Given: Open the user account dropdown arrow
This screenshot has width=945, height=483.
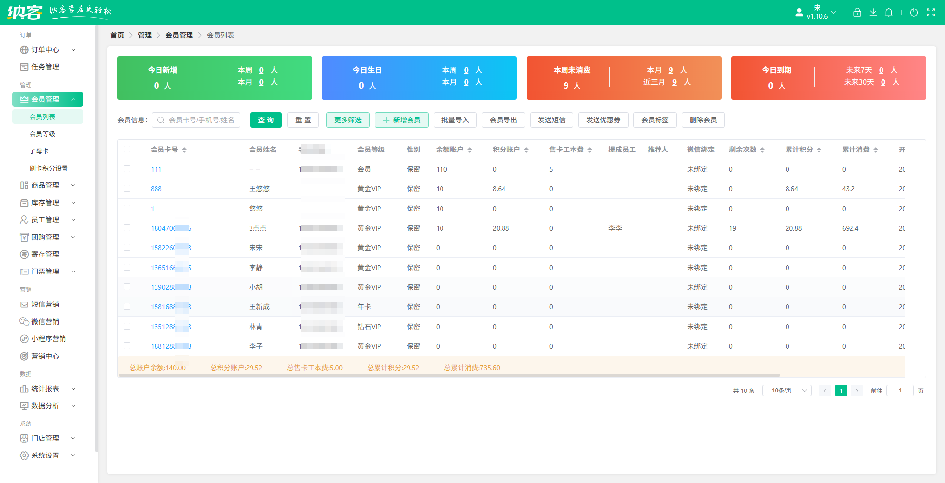Looking at the screenshot, I should (x=834, y=12).
